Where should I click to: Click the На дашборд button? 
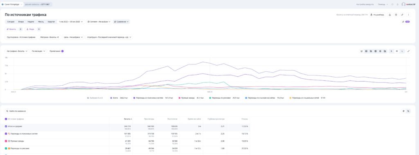click(377, 15)
